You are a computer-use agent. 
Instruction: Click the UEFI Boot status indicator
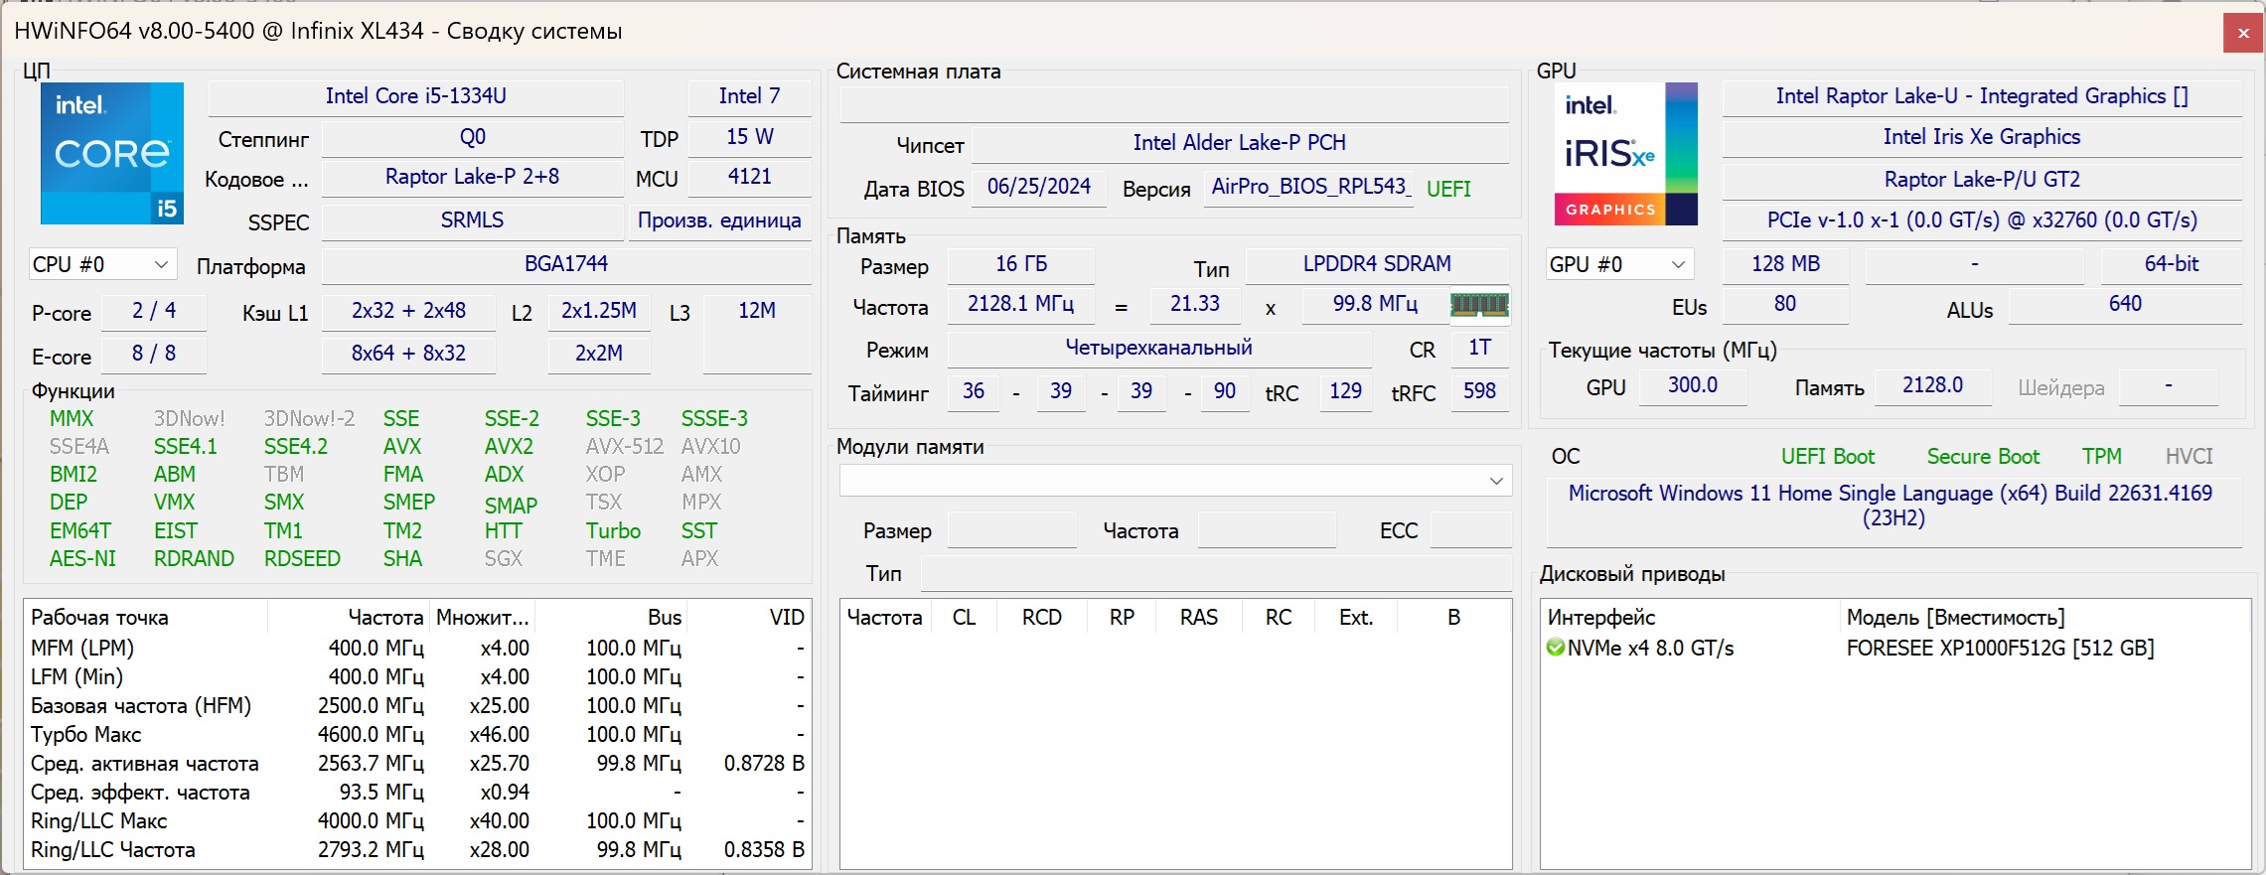[1827, 456]
